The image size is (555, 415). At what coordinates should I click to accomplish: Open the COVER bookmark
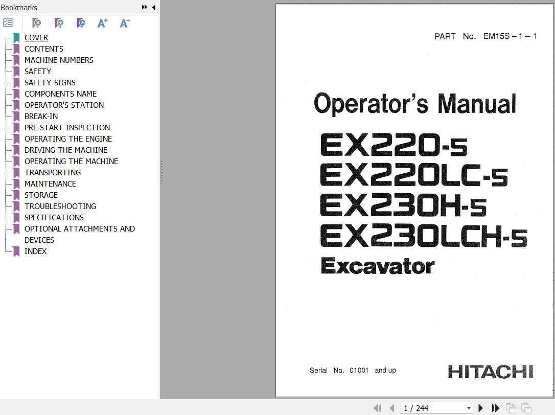[36, 37]
